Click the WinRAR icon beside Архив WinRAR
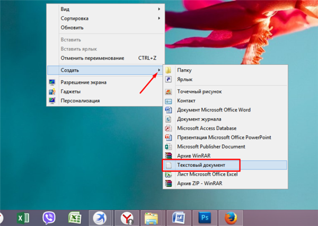318x226 pixels. pos(169,156)
